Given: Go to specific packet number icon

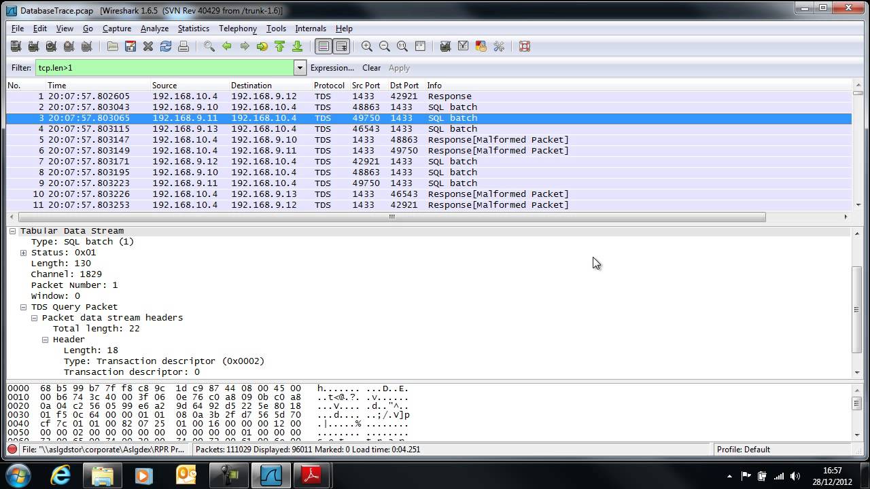Looking at the screenshot, I should tap(262, 46).
